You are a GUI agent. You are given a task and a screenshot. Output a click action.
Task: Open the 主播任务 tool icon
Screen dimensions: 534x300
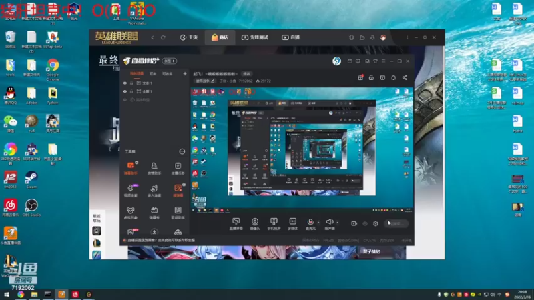[178, 169]
